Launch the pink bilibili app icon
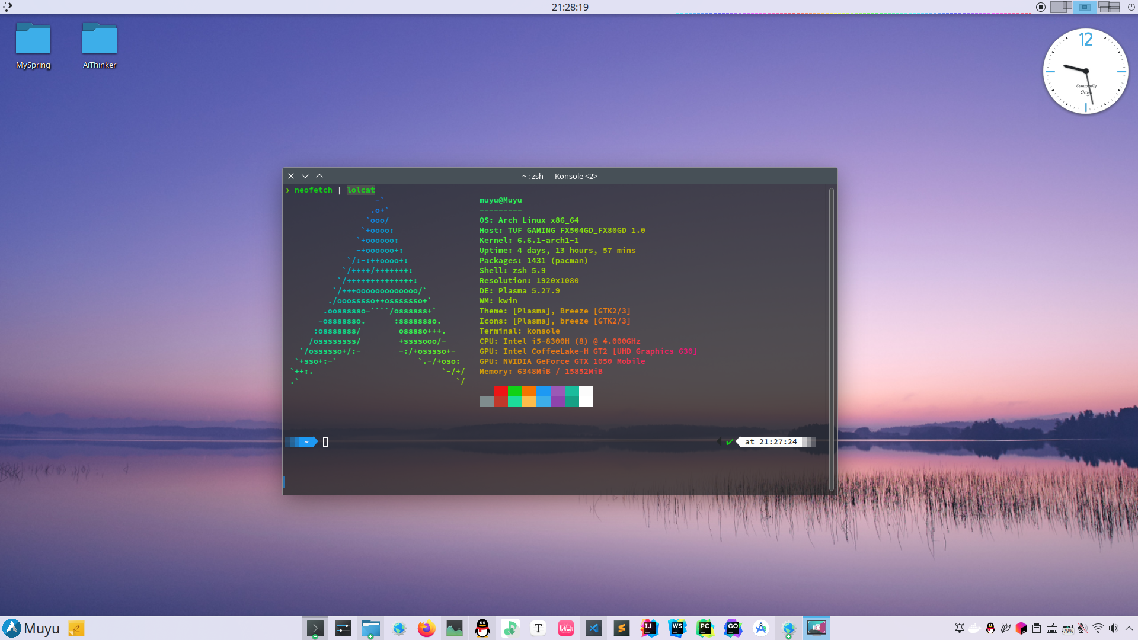Image resolution: width=1138 pixels, height=640 pixels. tap(566, 628)
